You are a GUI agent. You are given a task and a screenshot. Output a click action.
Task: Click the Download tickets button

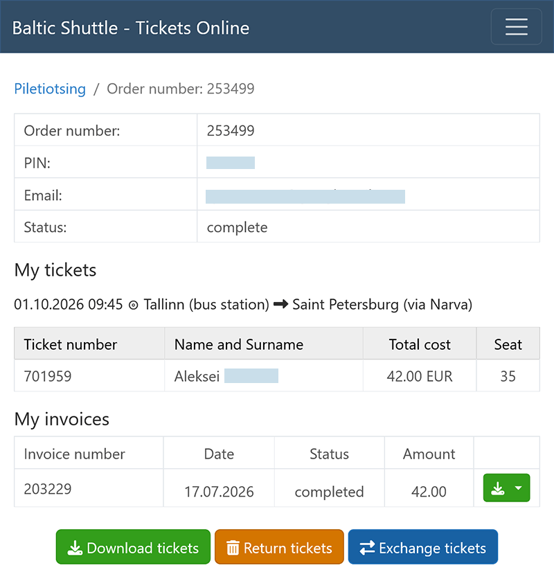tap(133, 547)
